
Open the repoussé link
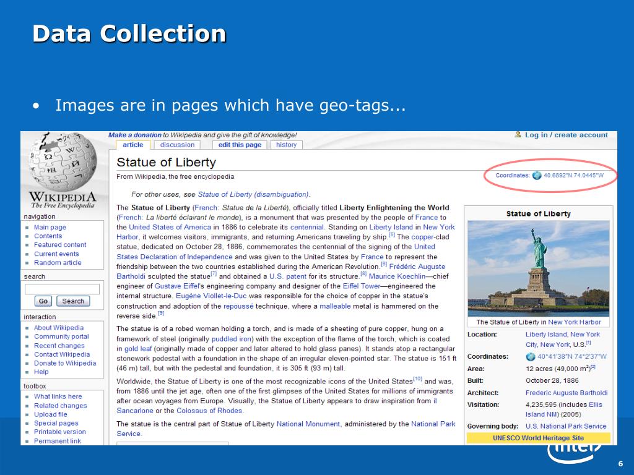click(x=238, y=306)
